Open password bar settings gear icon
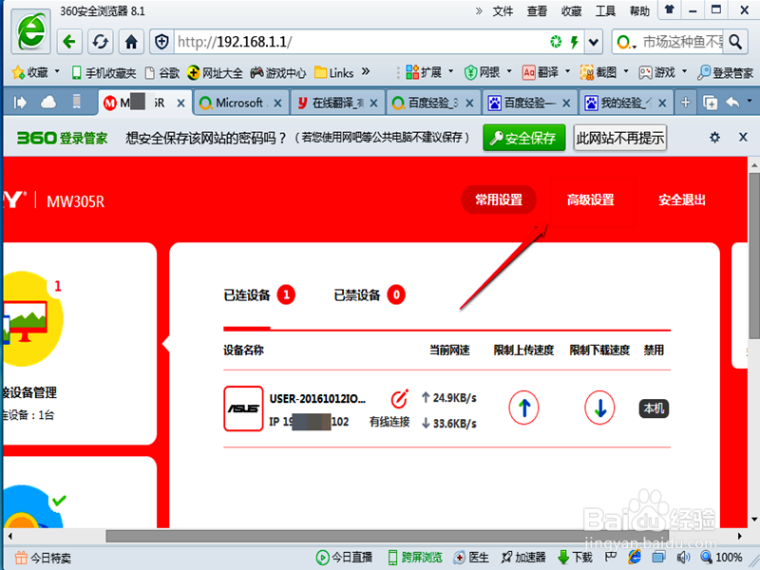 point(714,138)
